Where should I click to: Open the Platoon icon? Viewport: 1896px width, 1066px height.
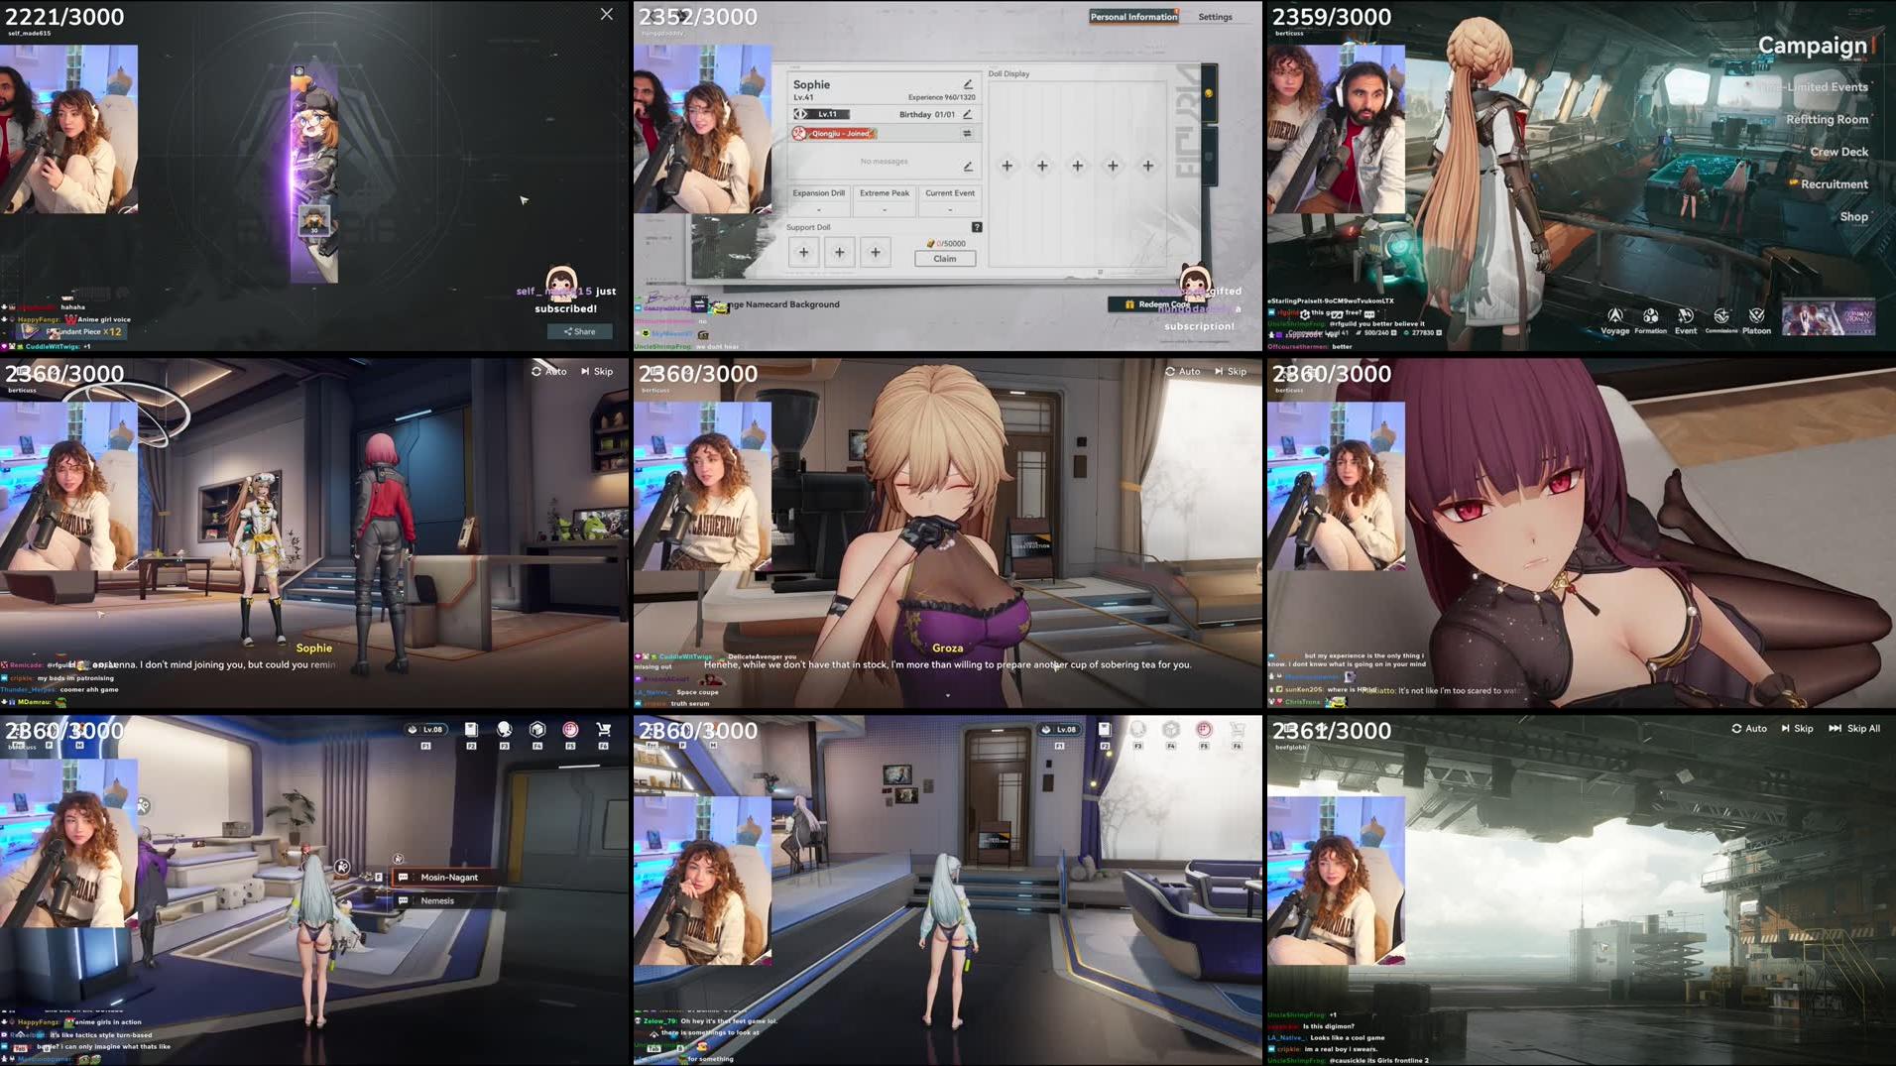pyautogui.click(x=1756, y=315)
